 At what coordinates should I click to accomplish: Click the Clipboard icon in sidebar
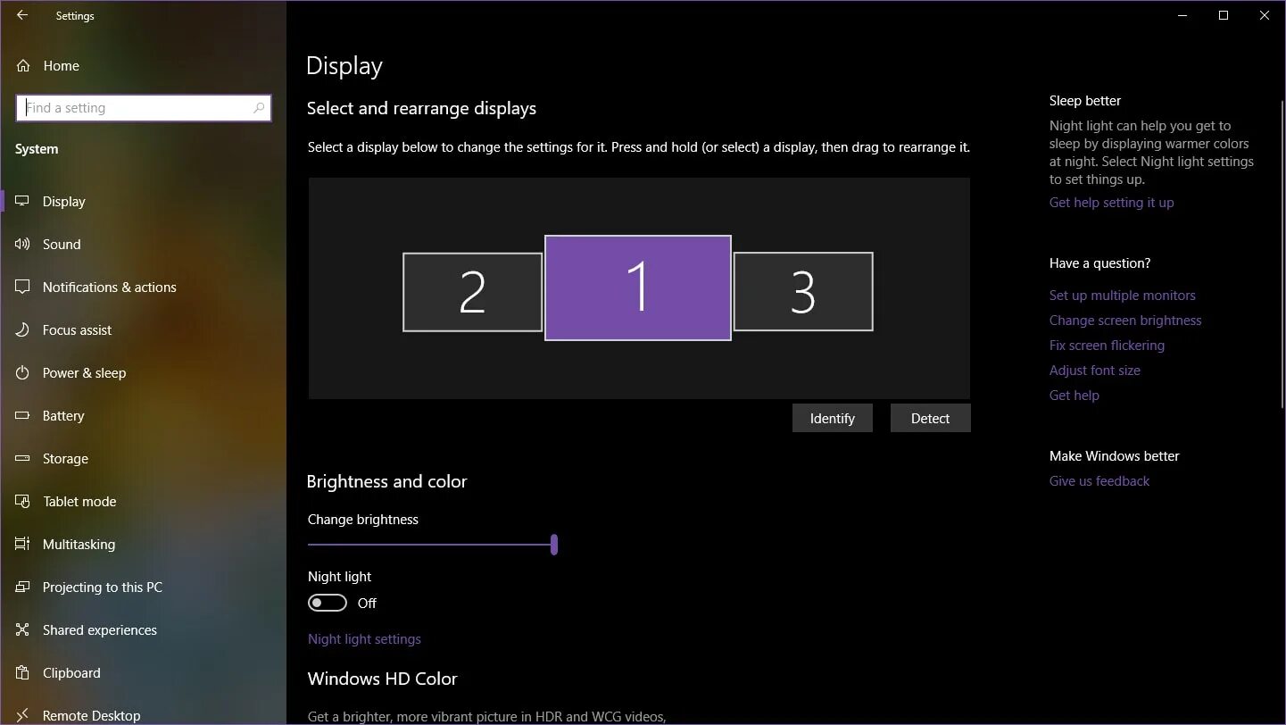click(x=23, y=673)
